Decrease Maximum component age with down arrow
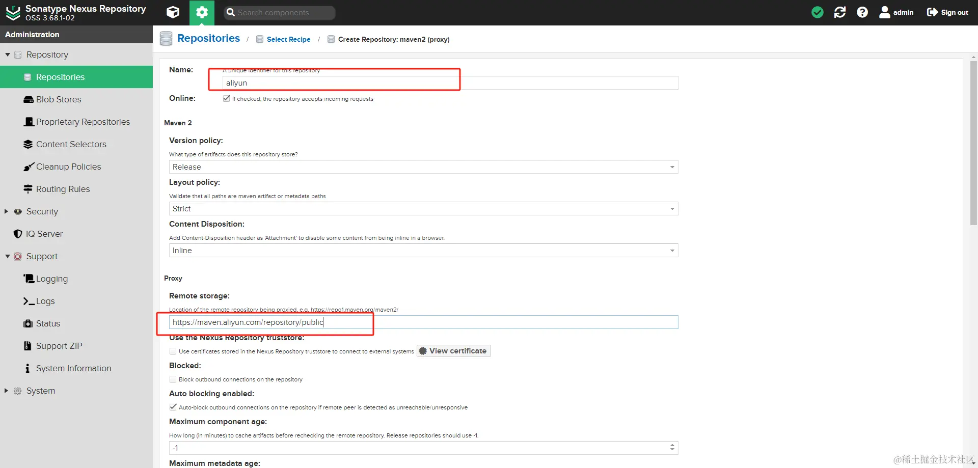Screen dimensions: 978x468 (x=672, y=450)
